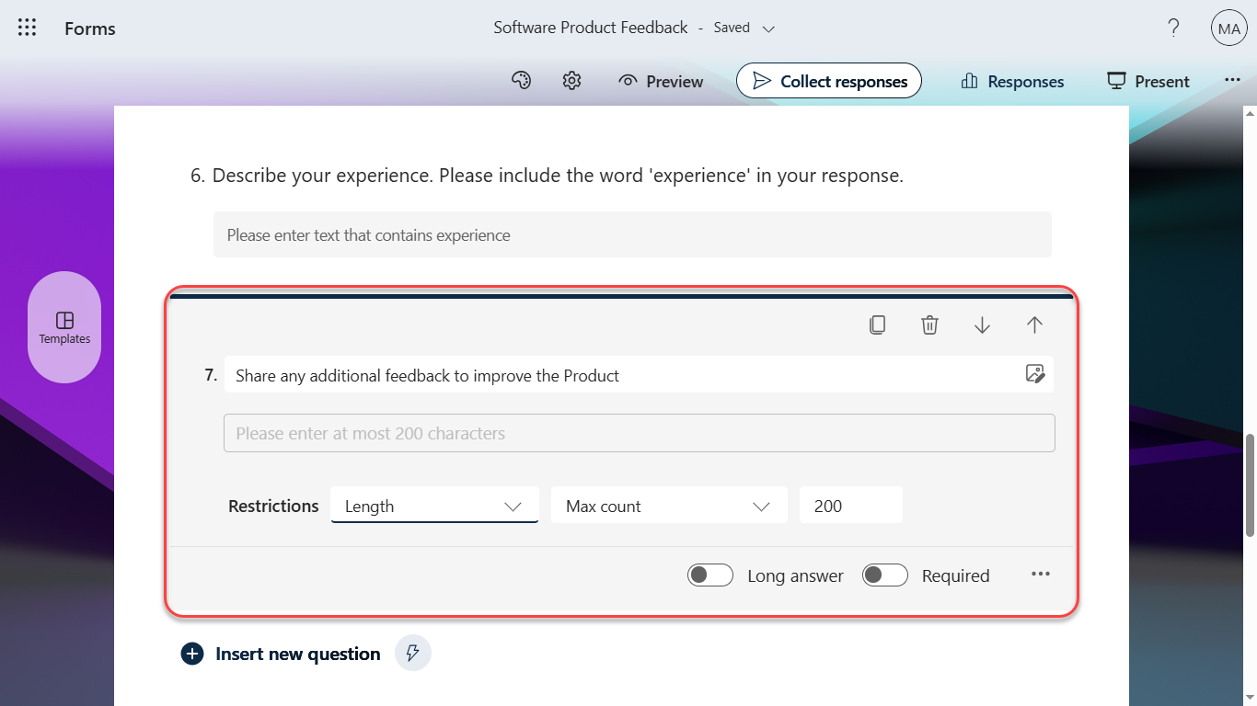Open the Preview view

(x=661, y=81)
